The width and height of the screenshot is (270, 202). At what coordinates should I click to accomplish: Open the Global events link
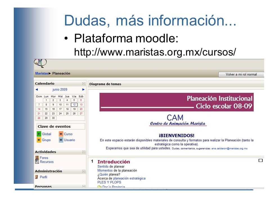tap(46, 134)
